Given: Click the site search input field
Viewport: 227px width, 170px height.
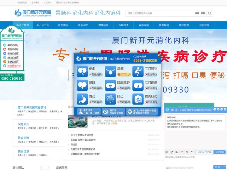Looking at the screenshot, I should pyautogui.click(x=160, y=14).
